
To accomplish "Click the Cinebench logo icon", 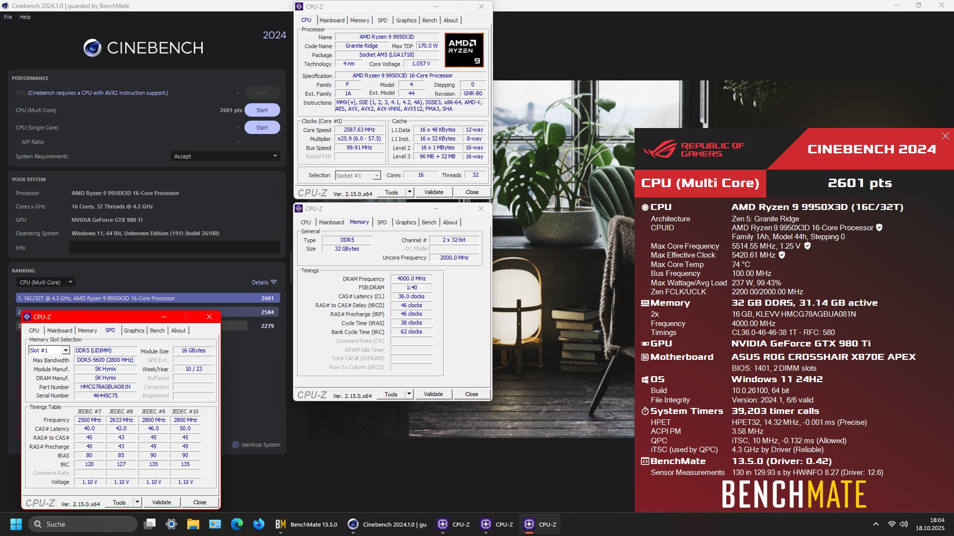I will pyautogui.click(x=92, y=48).
